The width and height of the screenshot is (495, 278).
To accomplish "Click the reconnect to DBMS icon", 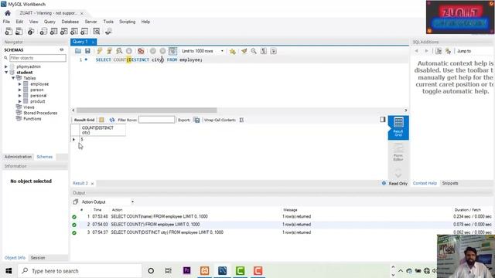I will pos(108,31).
